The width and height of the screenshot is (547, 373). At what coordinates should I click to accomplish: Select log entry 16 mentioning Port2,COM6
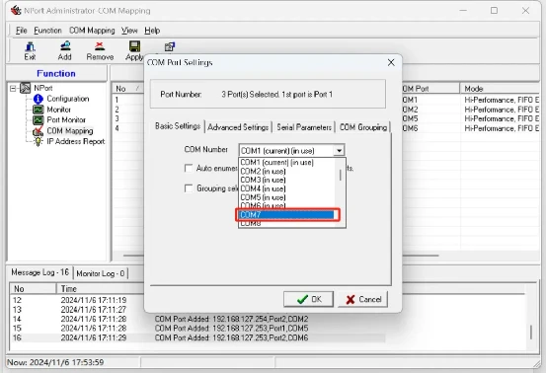point(198,337)
